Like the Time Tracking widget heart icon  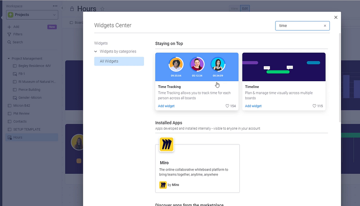227,106
